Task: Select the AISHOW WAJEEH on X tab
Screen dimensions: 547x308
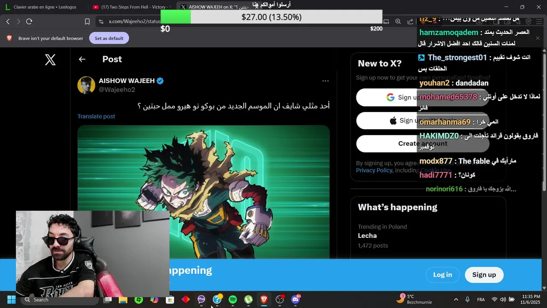Action: (218, 7)
